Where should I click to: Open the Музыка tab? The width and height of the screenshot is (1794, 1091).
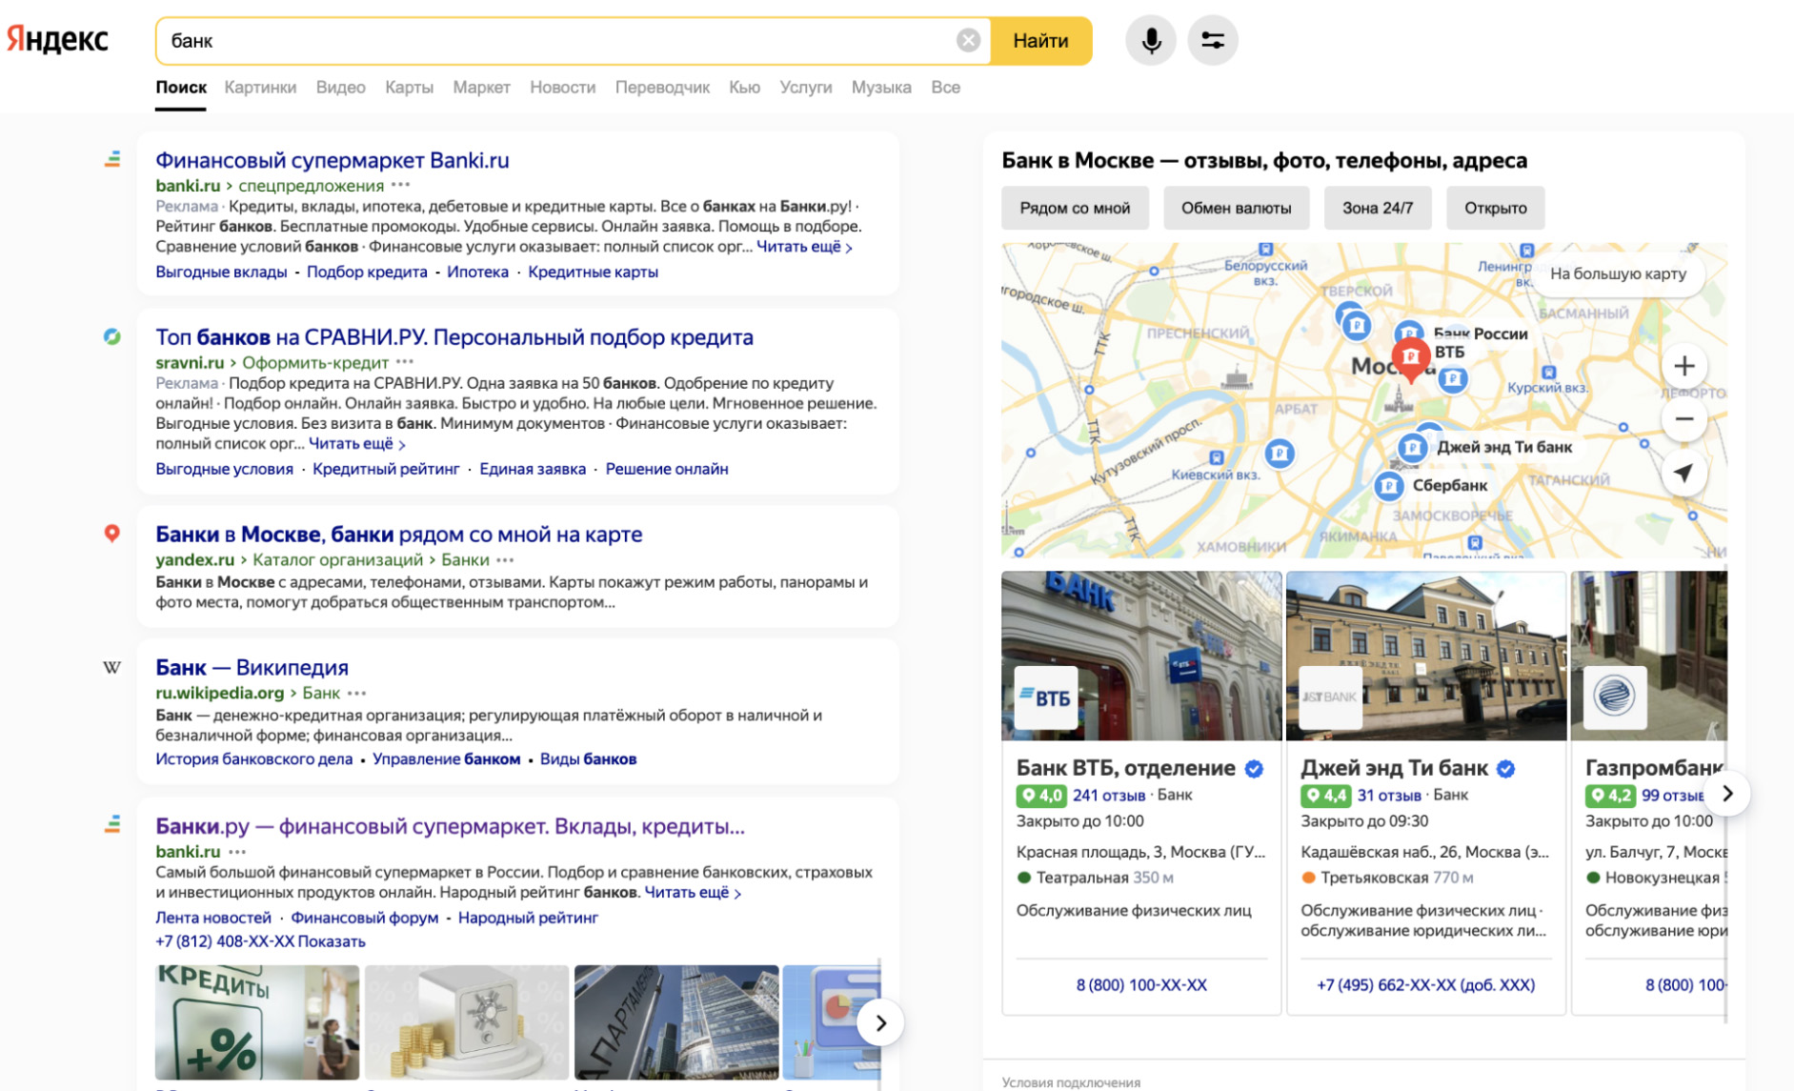coord(881,88)
